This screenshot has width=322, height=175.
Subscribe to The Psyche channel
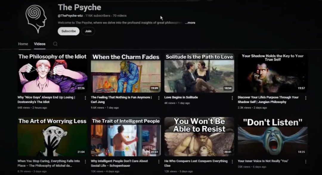point(69,31)
